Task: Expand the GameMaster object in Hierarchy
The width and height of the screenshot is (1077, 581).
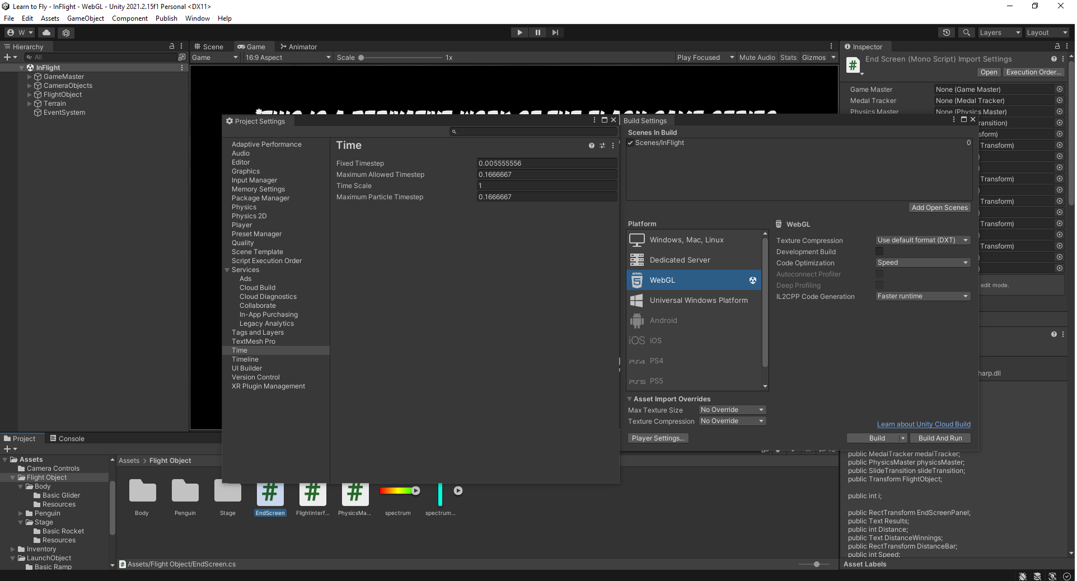Action: tap(30, 77)
